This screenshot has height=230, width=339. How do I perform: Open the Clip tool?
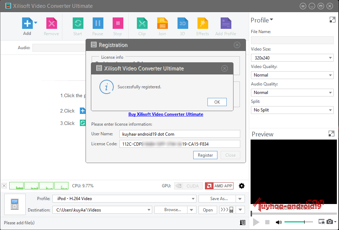click(x=142, y=23)
